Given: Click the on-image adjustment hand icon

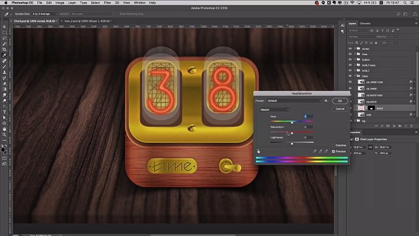Looking at the screenshot, I should (259, 151).
